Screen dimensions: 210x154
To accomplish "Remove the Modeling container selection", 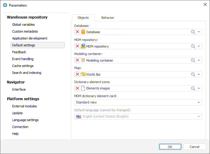I will (77, 60).
